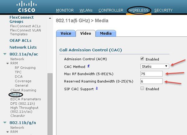
Task: Collapse RRM arrow under 802.11a/n/ac
Action: click(7, 63)
